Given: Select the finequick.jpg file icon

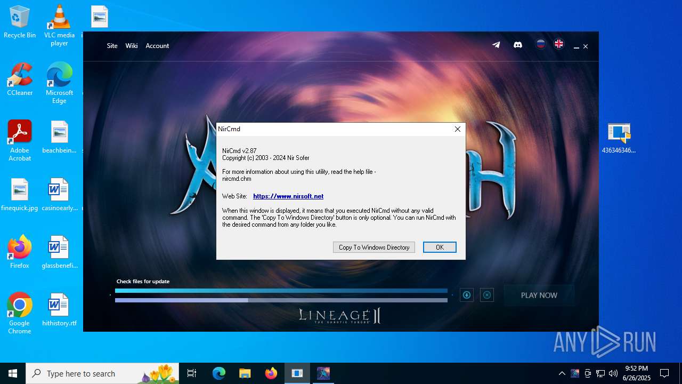Looking at the screenshot, I should [20, 195].
